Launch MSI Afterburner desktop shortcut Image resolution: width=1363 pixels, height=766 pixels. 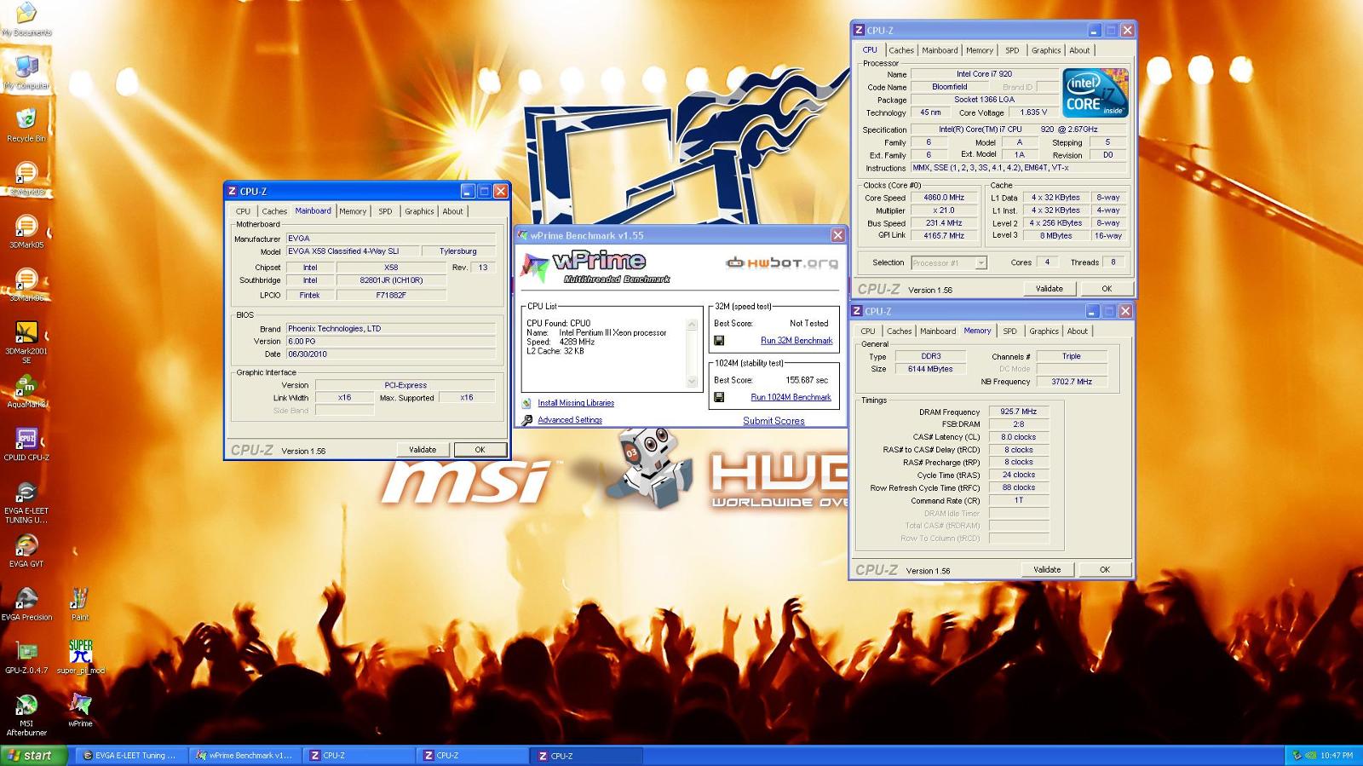26,714
